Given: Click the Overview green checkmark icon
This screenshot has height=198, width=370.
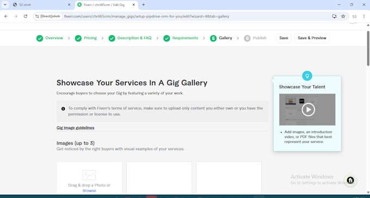Looking at the screenshot, I should pyautogui.click(x=40, y=38).
